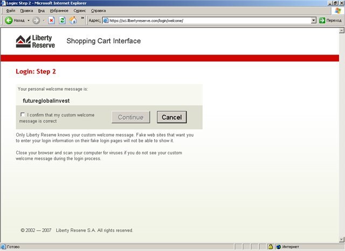Tick the confirm custom welcome message checkbox
Viewport: 345px width, 251px height.
(22, 114)
